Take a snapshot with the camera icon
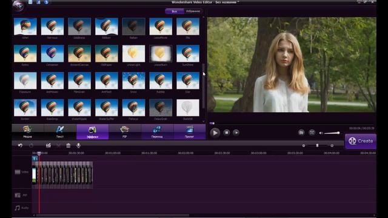 coord(301,133)
